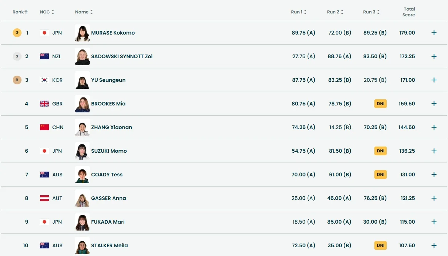Sort by Run 1 scores
Image resolution: width=448 pixels, height=256 pixels.
coord(299,12)
